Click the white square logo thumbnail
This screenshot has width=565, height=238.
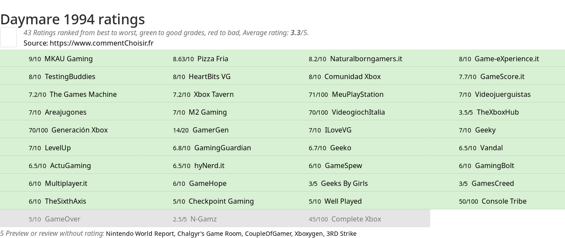tap(8, 37)
